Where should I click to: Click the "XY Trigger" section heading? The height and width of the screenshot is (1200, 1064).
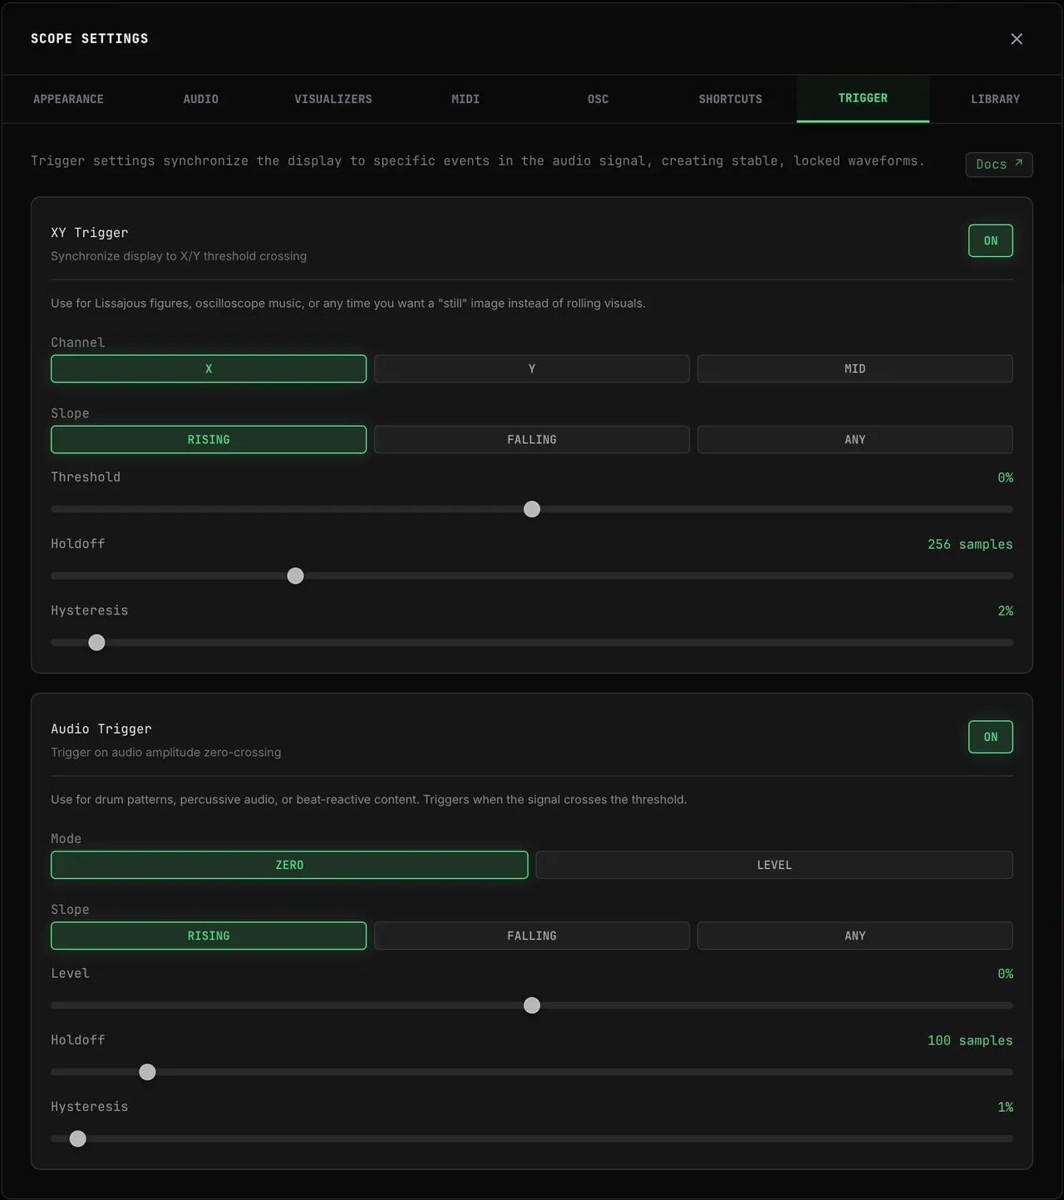pyautogui.click(x=90, y=233)
